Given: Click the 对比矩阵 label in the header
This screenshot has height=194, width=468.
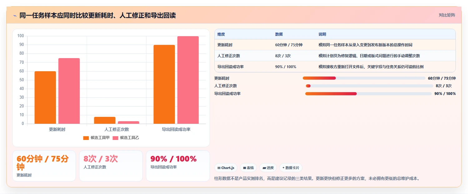Looking at the screenshot, I should 447,15.
